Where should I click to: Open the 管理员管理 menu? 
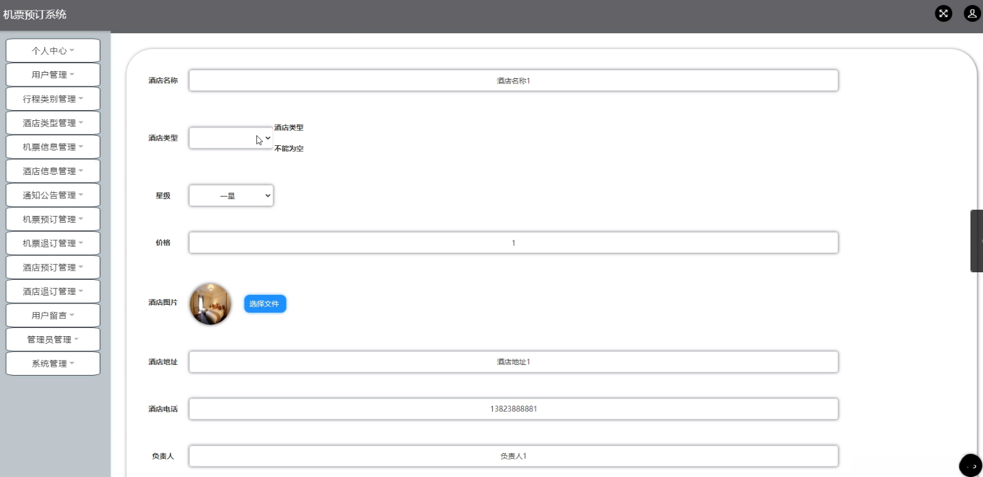[x=53, y=340]
